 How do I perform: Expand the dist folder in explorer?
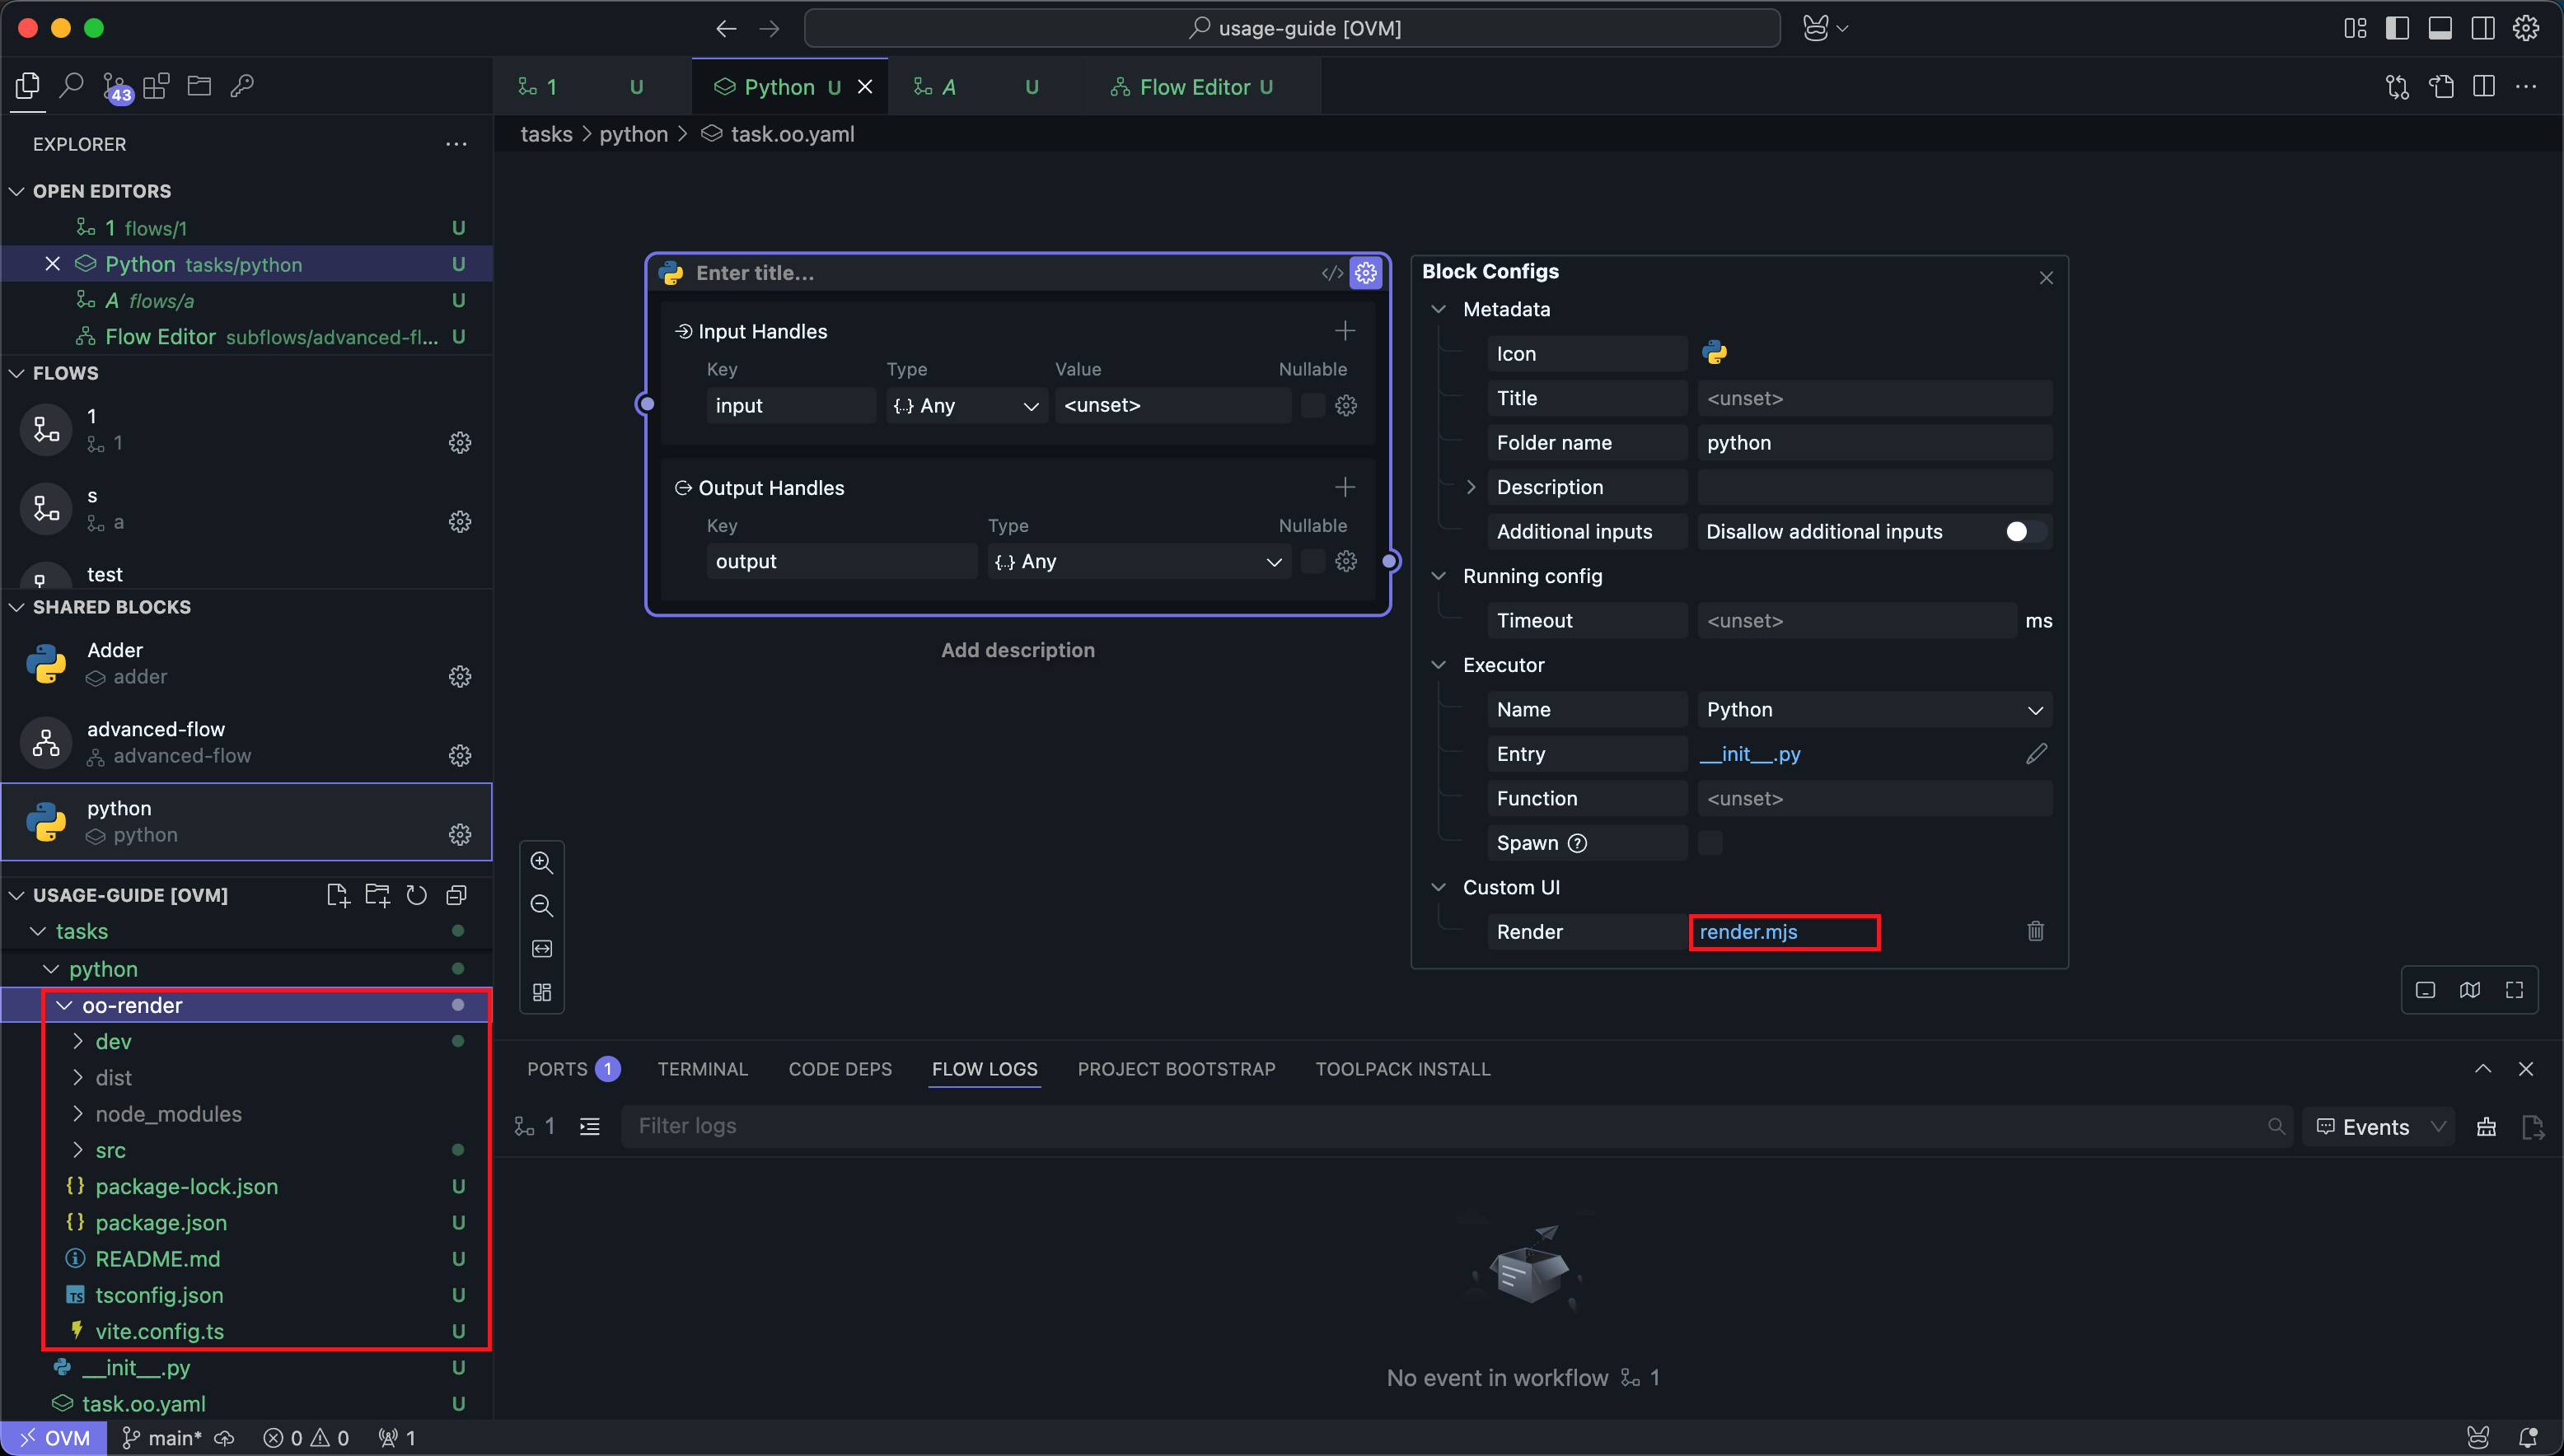113,1077
